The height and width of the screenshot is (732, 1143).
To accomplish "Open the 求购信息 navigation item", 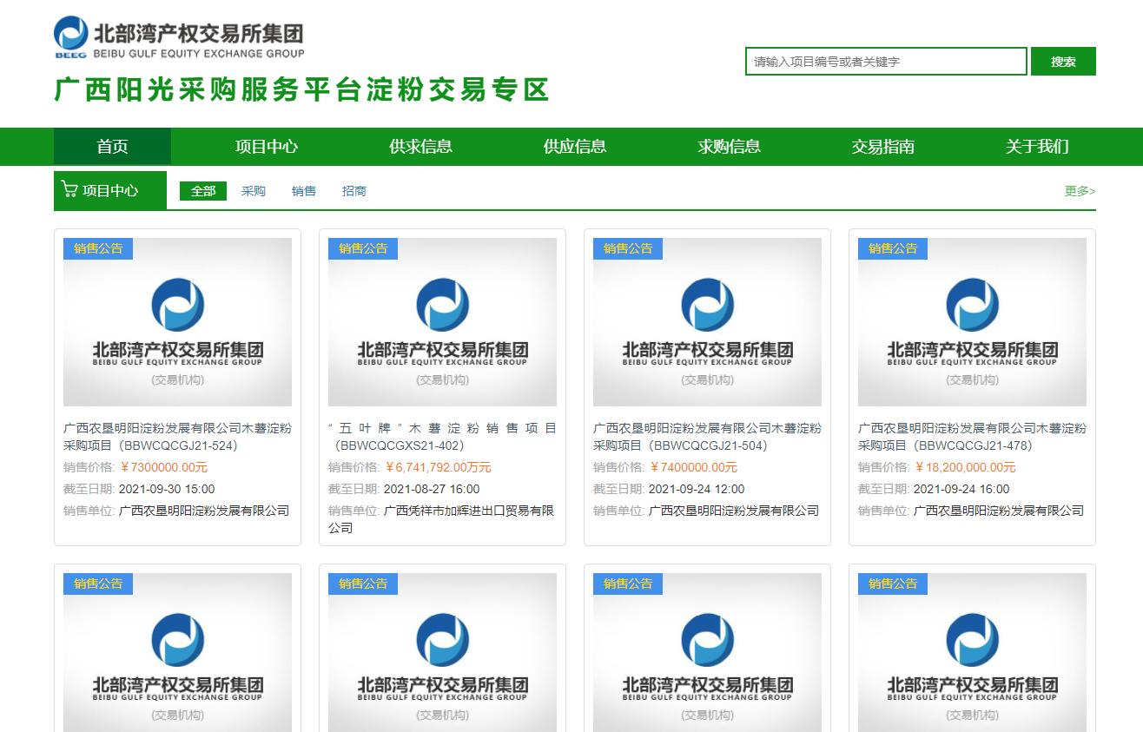I will (729, 147).
